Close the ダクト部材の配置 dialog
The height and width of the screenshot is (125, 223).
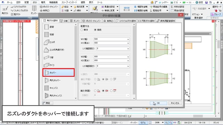tap(180, 15)
